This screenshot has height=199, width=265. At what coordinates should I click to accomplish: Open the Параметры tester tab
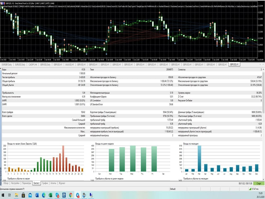coord(26,183)
